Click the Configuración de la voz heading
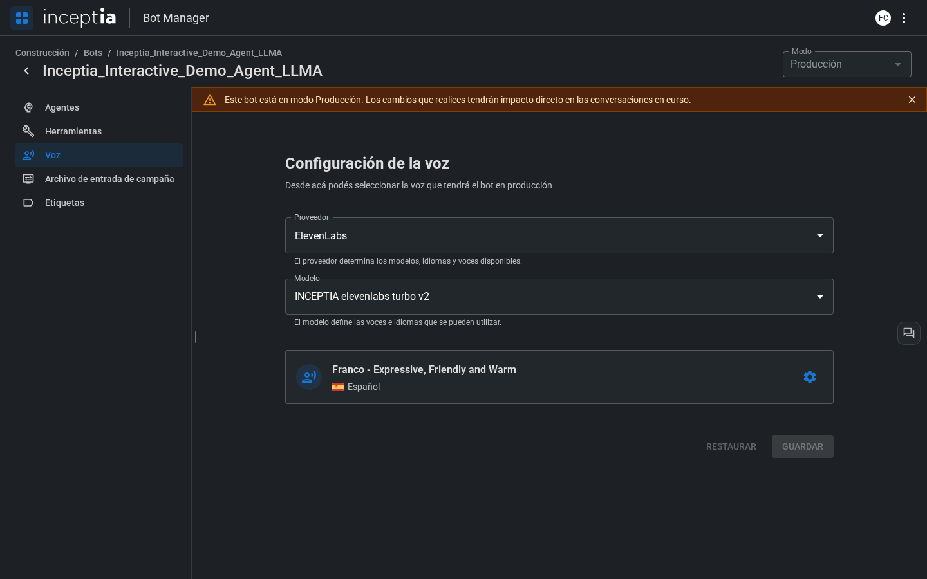This screenshot has width=927, height=579. point(367,163)
